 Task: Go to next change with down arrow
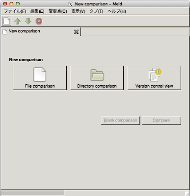click(28, 21)
